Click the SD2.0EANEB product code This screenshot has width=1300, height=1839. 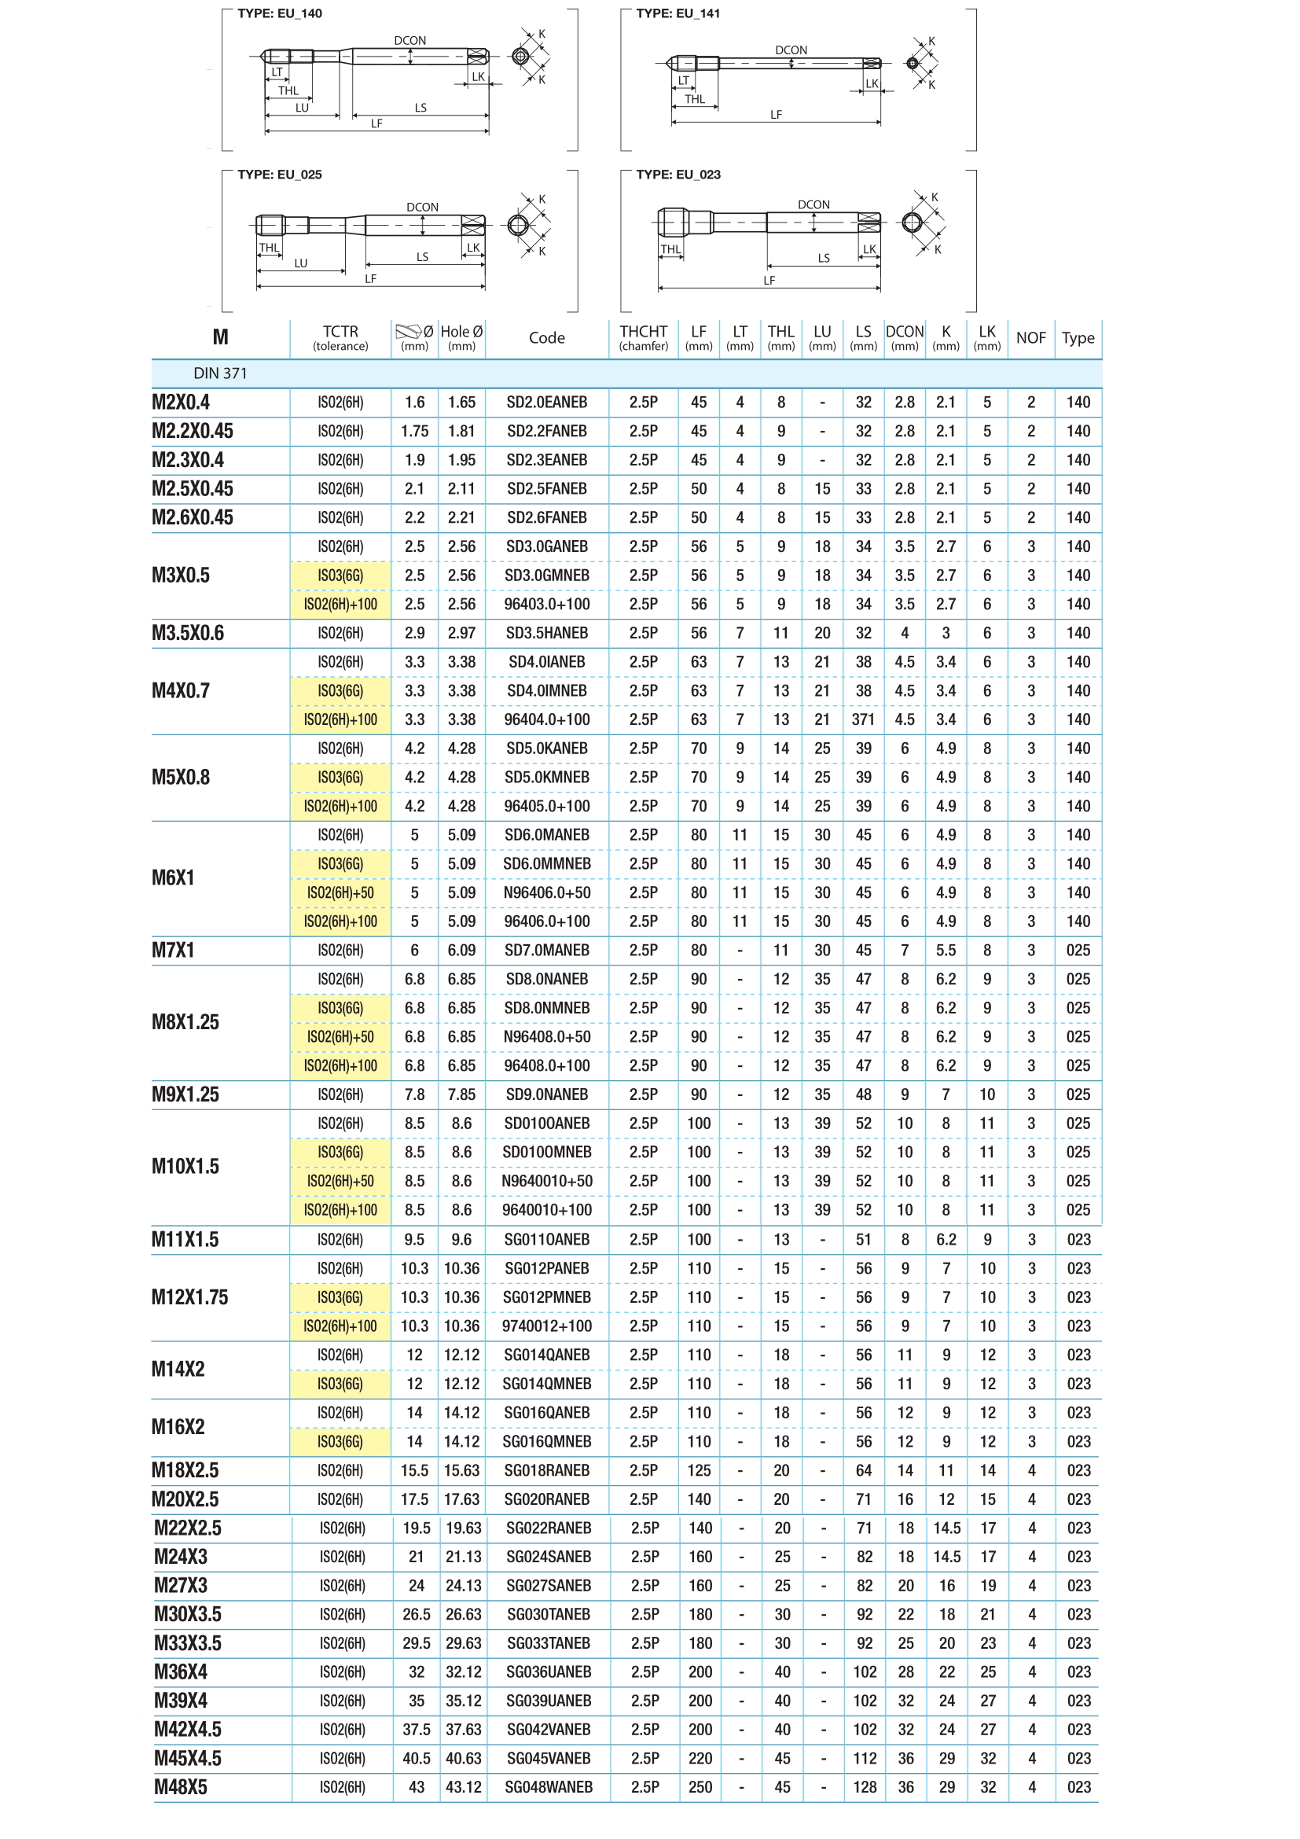click(x=547, y=402)
